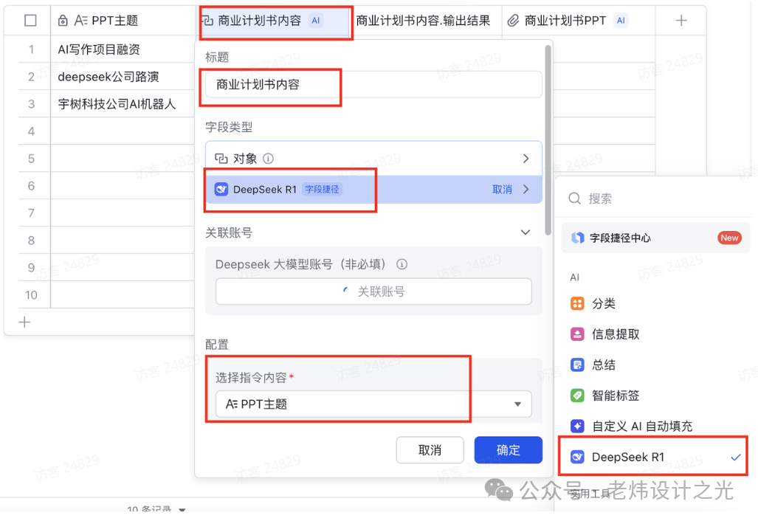
Task: Click the 取消 button at dialog bottom
Action: [x=430, y=450]
